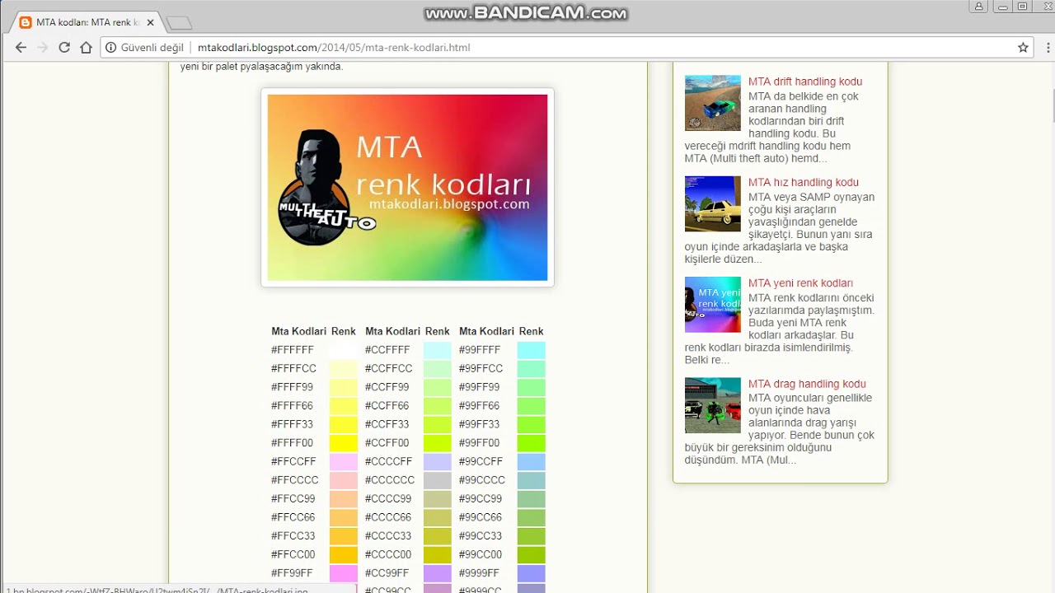The height and width of the screenshot is (593, 1055).
Task: Click the hız handling yellow car thumbnail
Action: (712, 203)
